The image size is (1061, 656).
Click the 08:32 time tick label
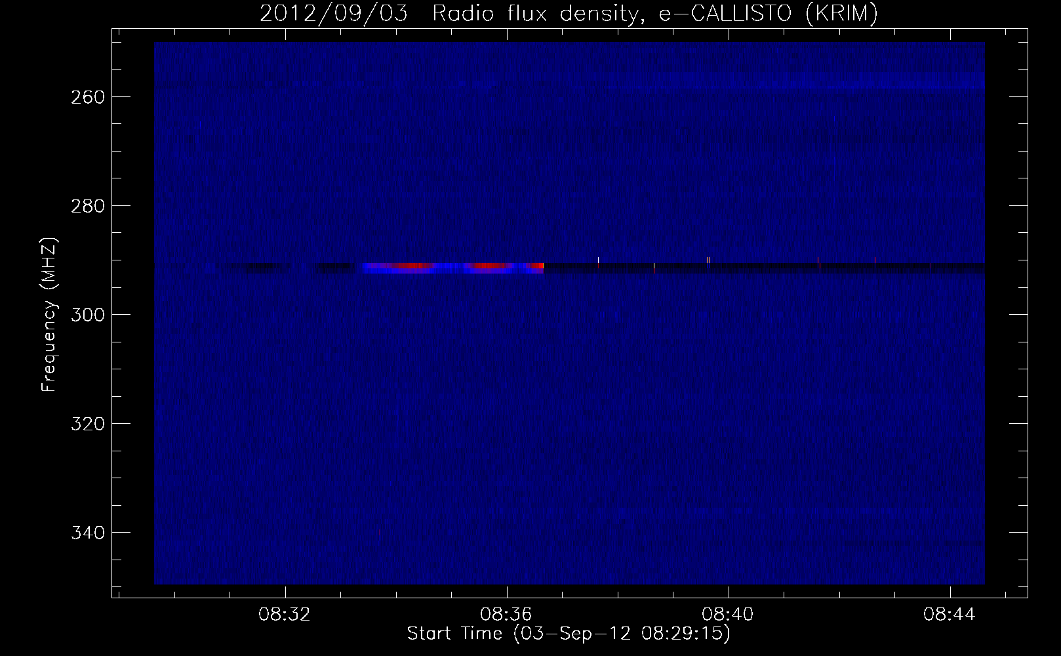[285, 615]
